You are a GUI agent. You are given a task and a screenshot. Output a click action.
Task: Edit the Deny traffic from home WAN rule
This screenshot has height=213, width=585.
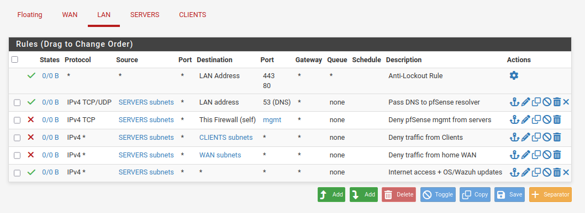point(525,155)
